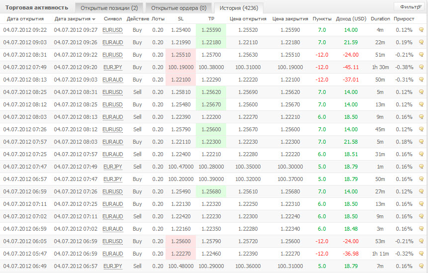428x273 pixels.
Task: Open EURAUD symbol link in trade closed 09:26
Action: 113,43
